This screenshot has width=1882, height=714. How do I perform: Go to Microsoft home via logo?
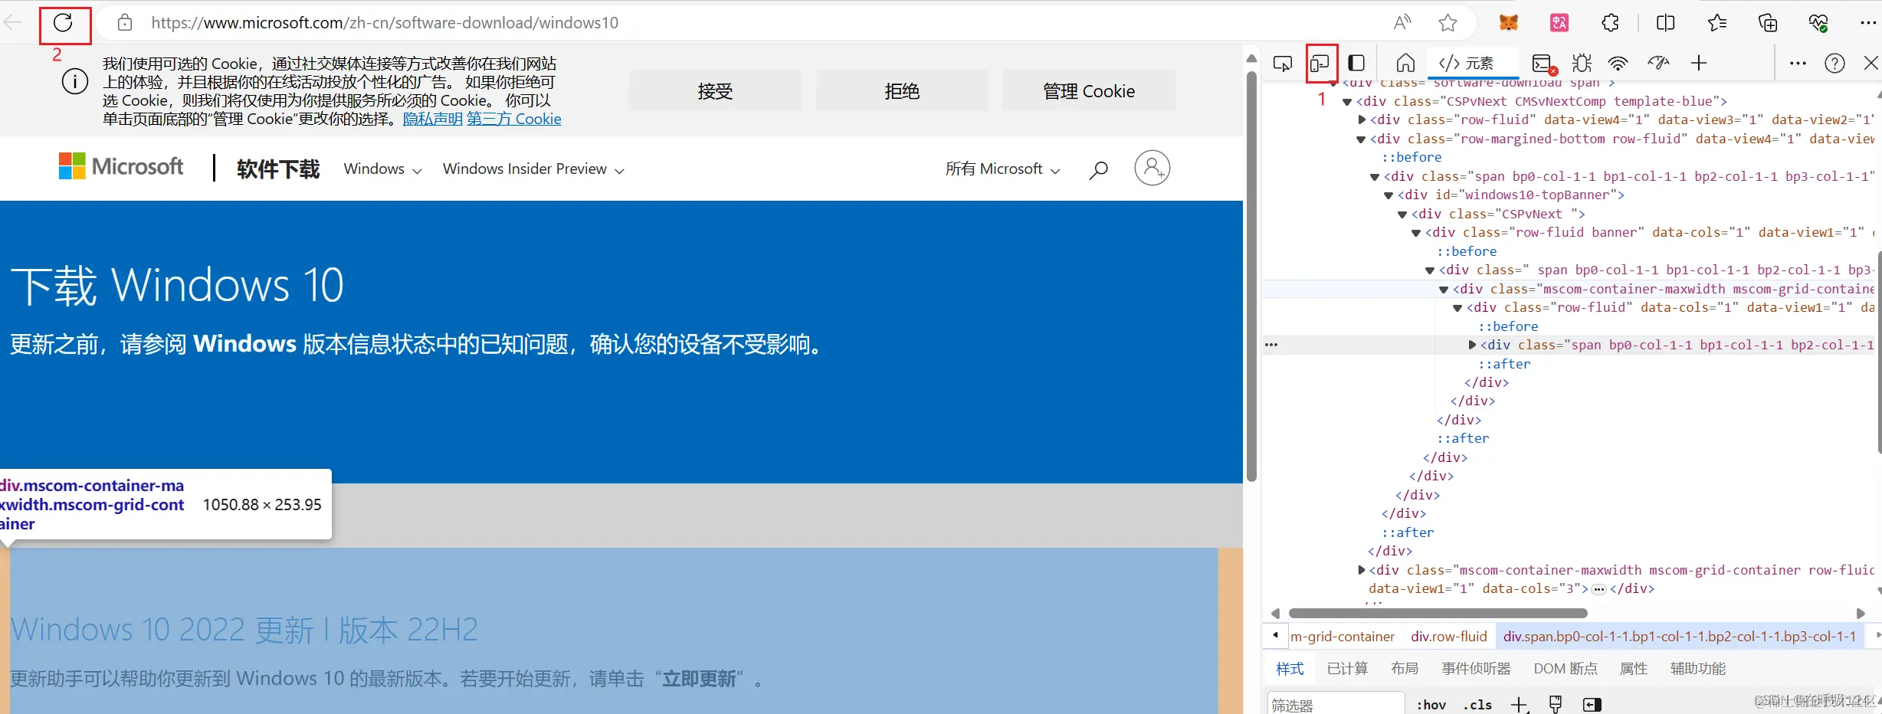[x=121, y=166]
